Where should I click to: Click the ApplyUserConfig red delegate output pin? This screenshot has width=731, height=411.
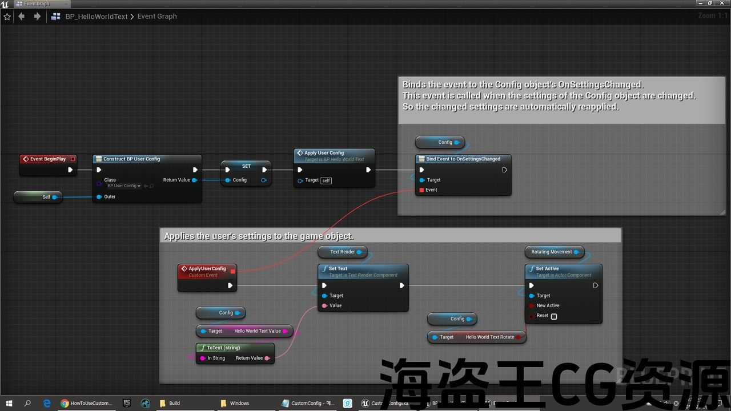[232, 271]
